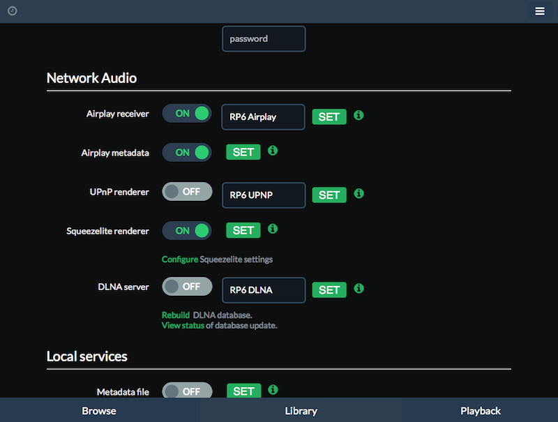The height and width of the screenshot is (422, 558).
Task: Switch to the Browse tab
Action: click(99, 411)
